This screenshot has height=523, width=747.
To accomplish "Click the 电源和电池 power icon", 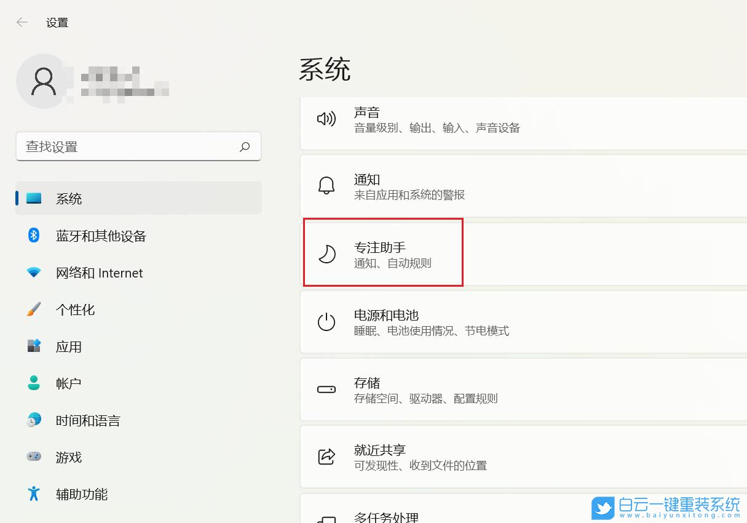I will [326, 321].
